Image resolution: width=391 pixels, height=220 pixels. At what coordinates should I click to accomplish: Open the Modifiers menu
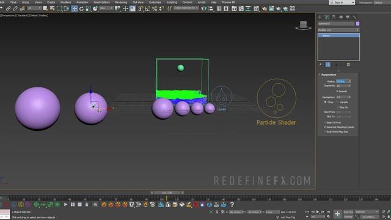65,2
